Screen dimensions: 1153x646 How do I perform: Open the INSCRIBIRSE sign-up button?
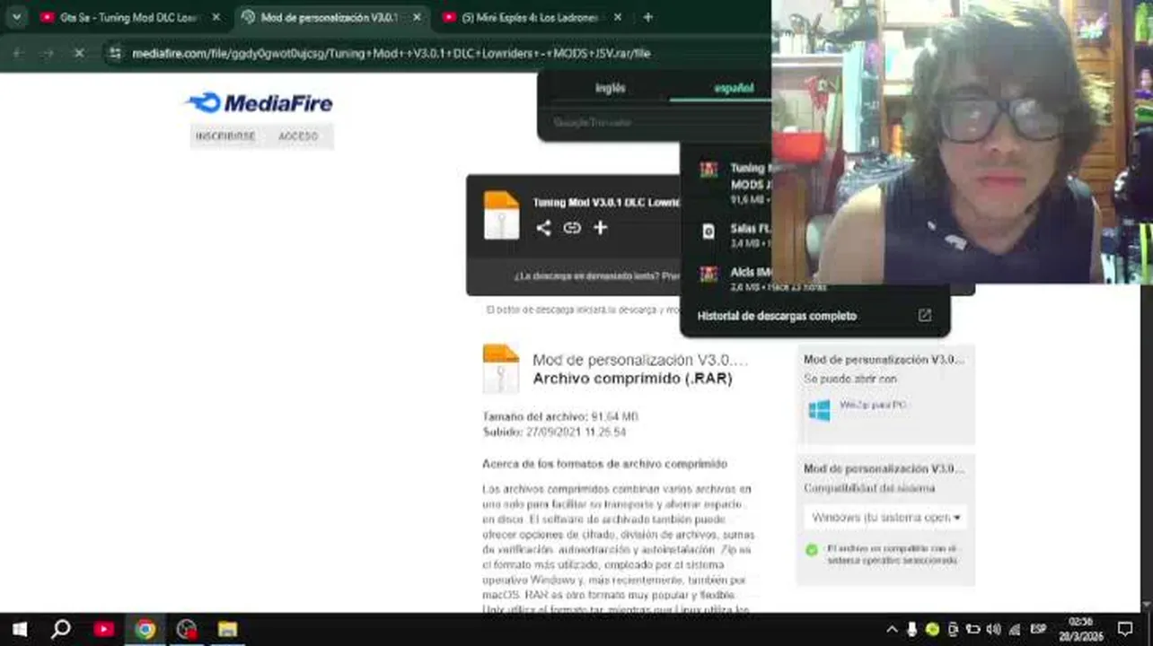coord(225,136)
